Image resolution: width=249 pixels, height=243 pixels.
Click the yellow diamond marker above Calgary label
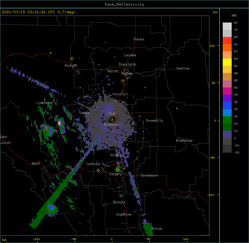117,170
